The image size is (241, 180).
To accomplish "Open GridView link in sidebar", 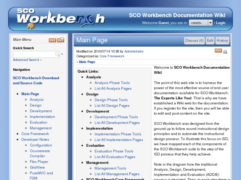I will (37, 167).
